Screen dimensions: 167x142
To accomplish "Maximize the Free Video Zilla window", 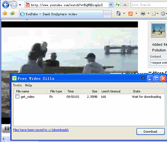I will (157, 78).
